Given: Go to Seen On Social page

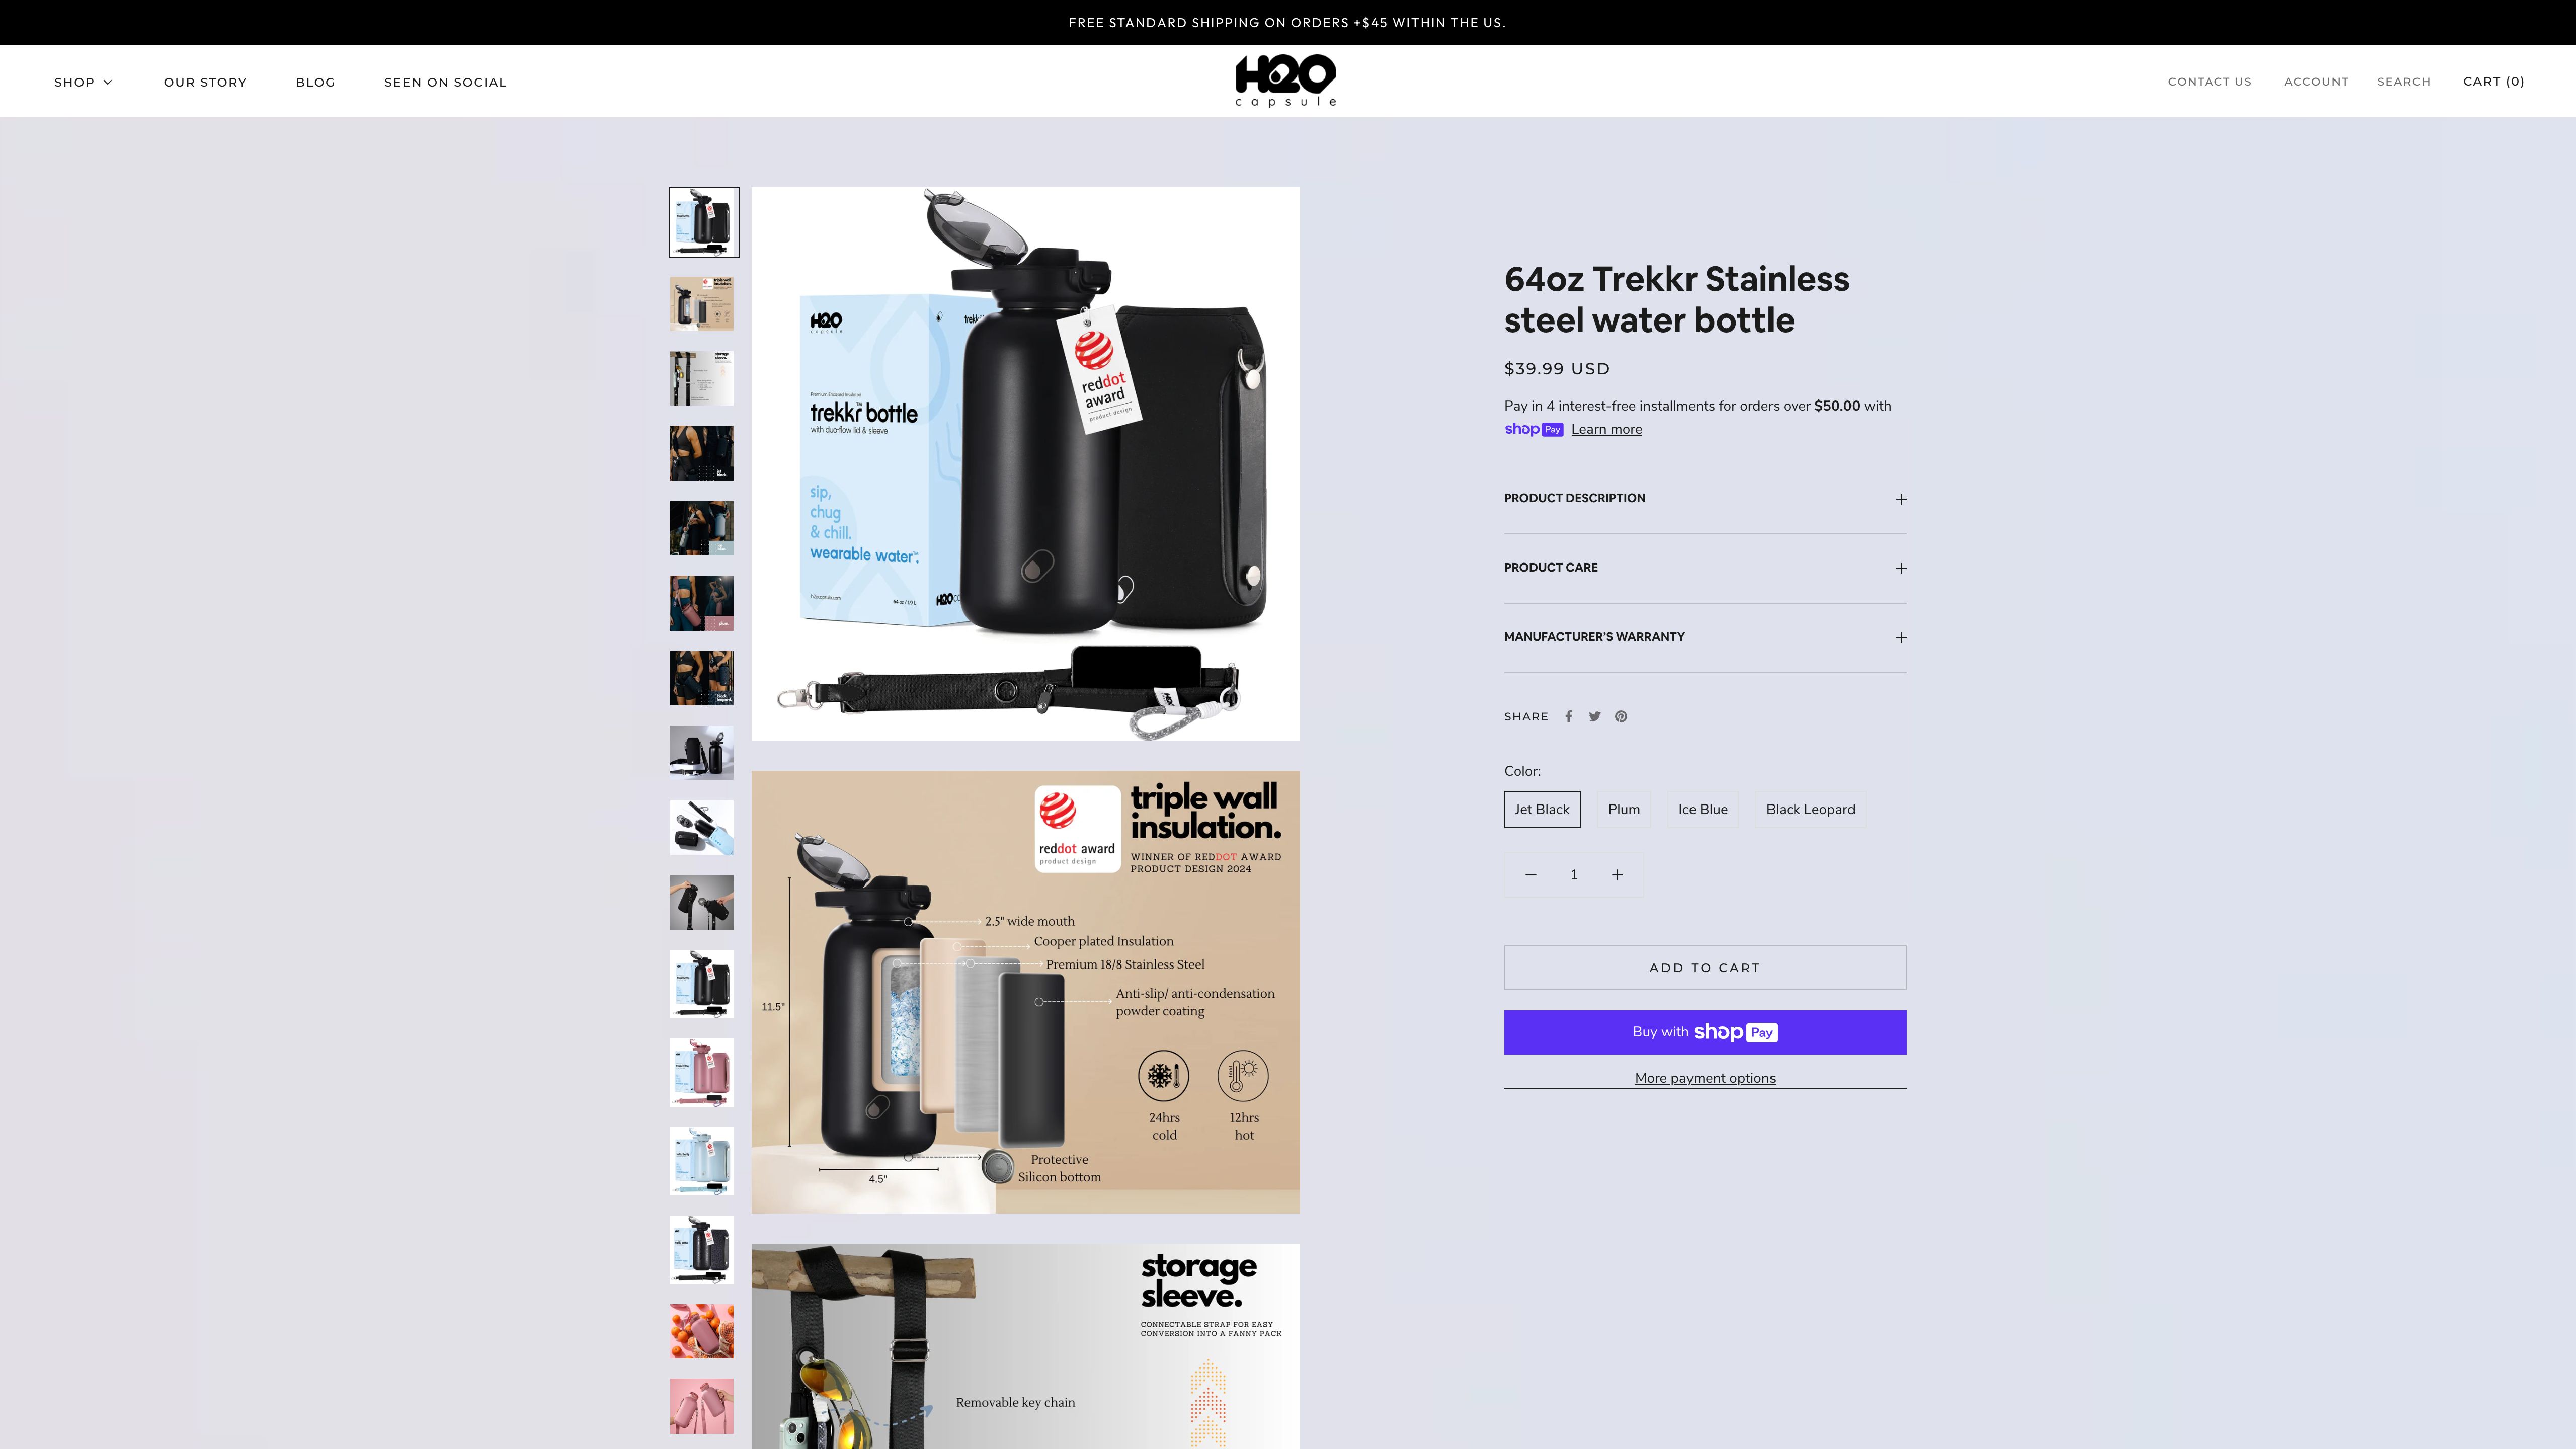Looking at the screenshot, I should [x=445, y=82].
